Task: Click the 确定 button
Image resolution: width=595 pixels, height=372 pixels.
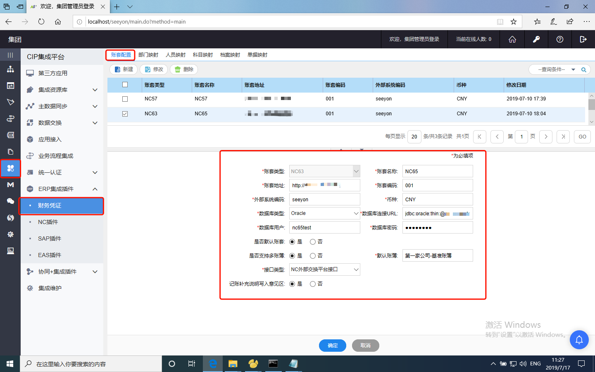Action: tap(332, 346)
